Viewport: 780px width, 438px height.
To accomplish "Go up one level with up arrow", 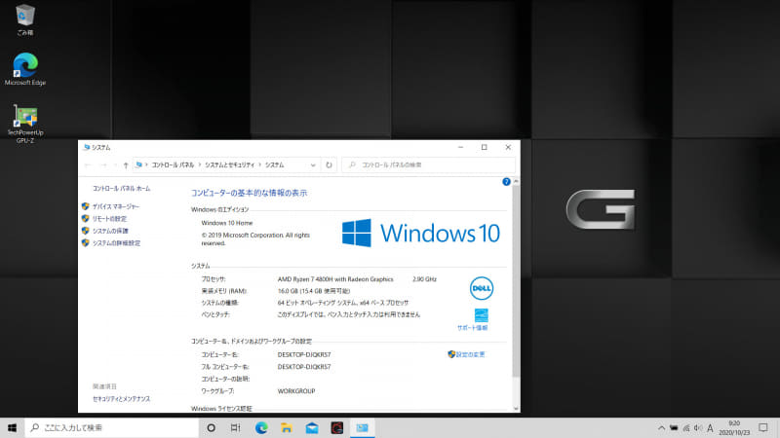I will [x=126, y=164].
